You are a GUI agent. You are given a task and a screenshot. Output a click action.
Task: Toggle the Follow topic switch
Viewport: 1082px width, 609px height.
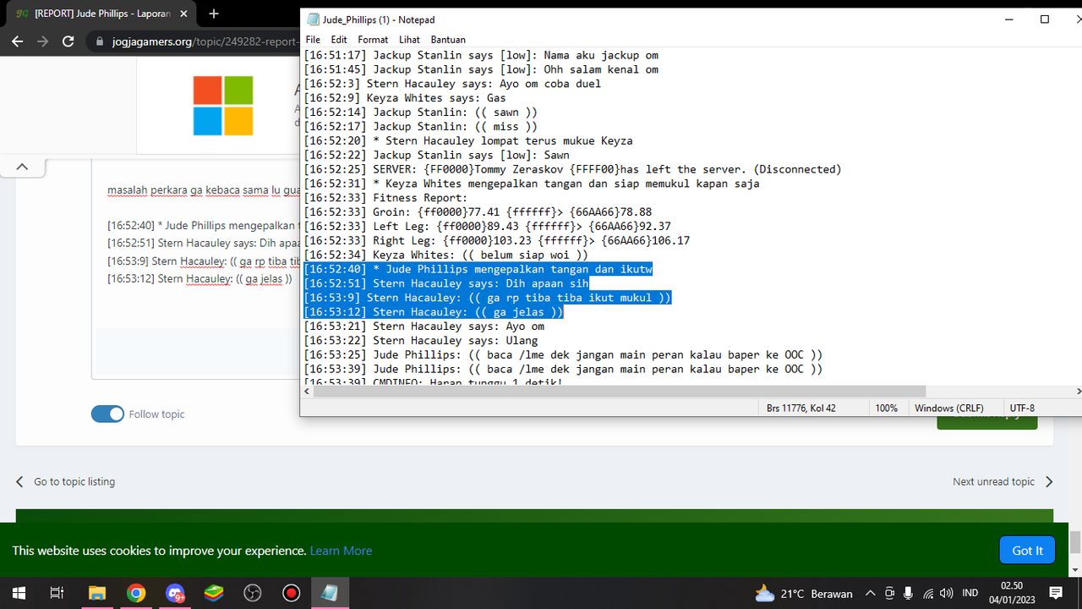[107, 414]
